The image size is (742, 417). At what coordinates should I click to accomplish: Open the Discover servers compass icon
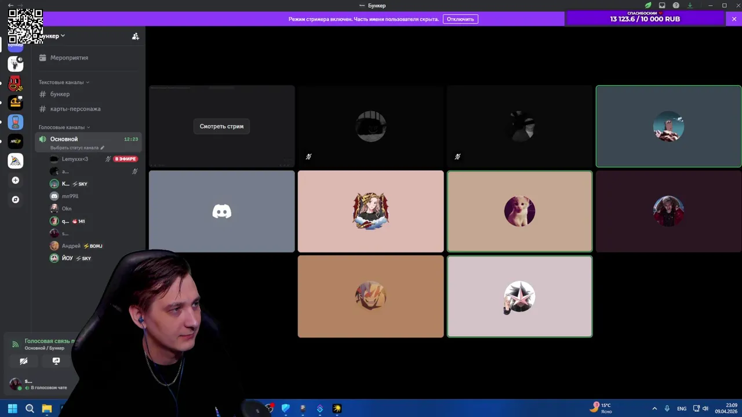tap(16, 200)
